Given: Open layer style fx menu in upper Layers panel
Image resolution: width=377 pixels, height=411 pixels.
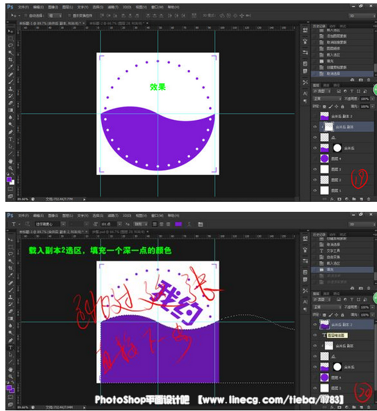Looking at the screenshot, I should [332, 199].
